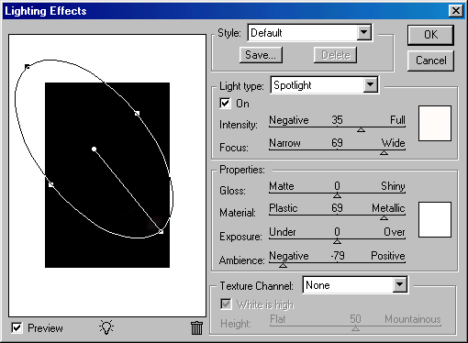Viewport: 468px width, 343px height.
Task: Click the left ellipse handle
Action: point(51,184)
